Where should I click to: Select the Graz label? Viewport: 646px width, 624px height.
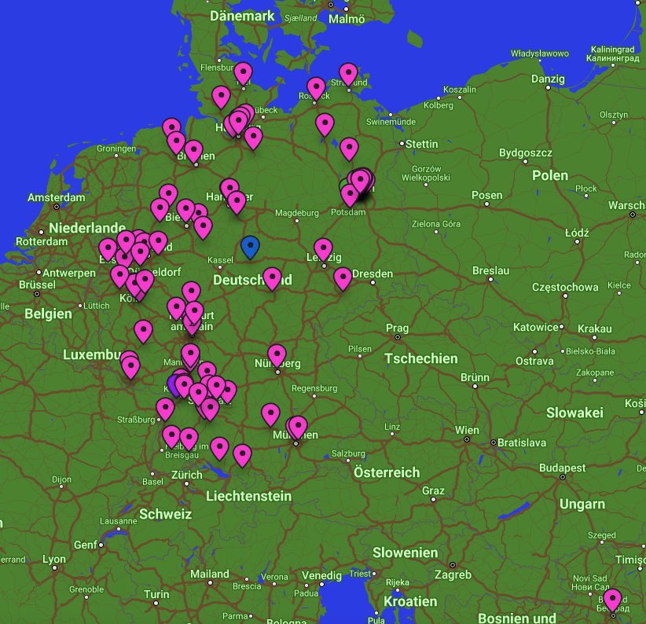433,490
